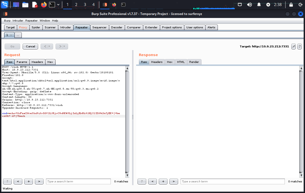Open the User options tab
Screen dimensions: 305x193
(195, 27)
